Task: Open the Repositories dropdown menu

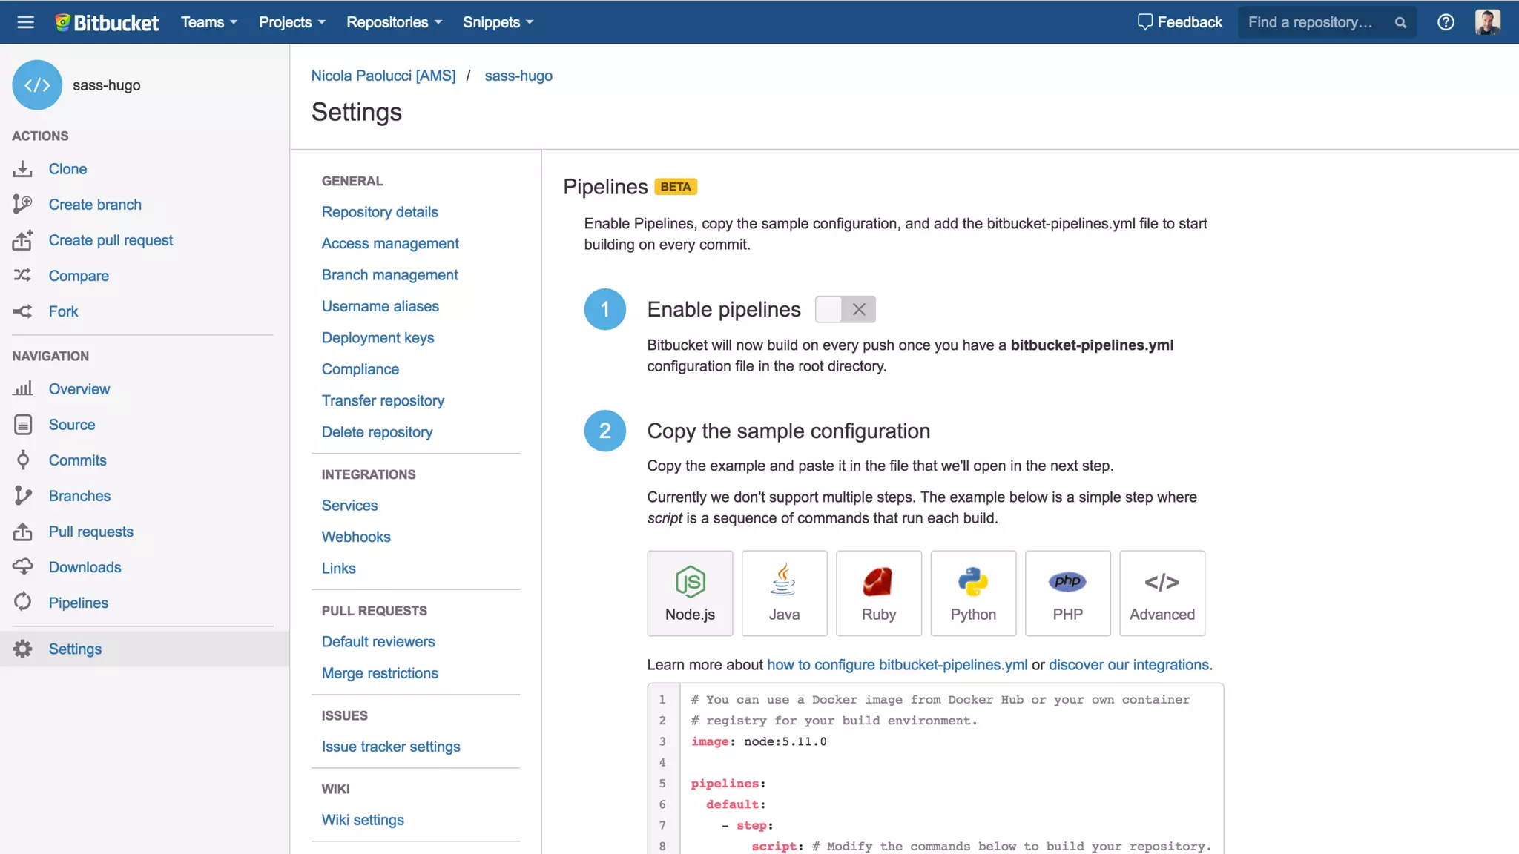Action: click(x=394, y=22)
